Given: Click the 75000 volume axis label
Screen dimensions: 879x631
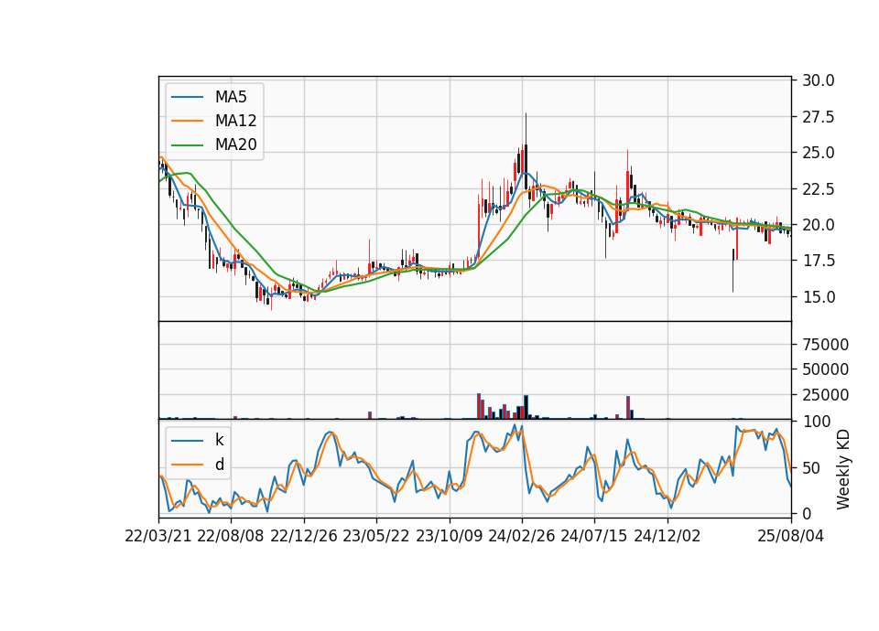Looking at the screenshot, I should 825,345.
